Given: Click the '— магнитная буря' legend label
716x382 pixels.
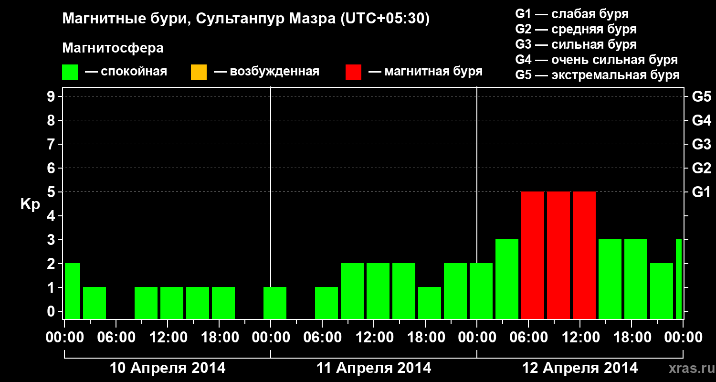Looking at the screenshot, I should point(425,72).
